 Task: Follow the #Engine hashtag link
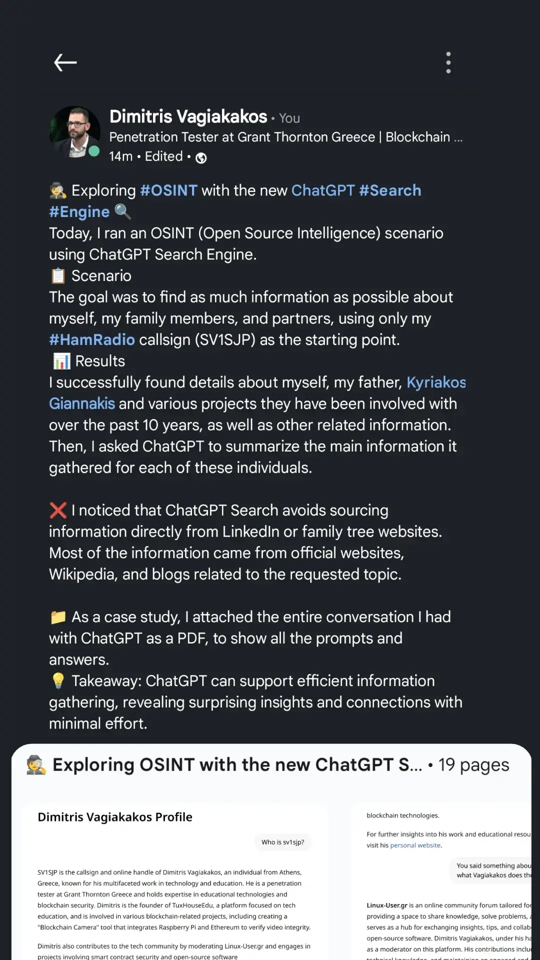79,212
